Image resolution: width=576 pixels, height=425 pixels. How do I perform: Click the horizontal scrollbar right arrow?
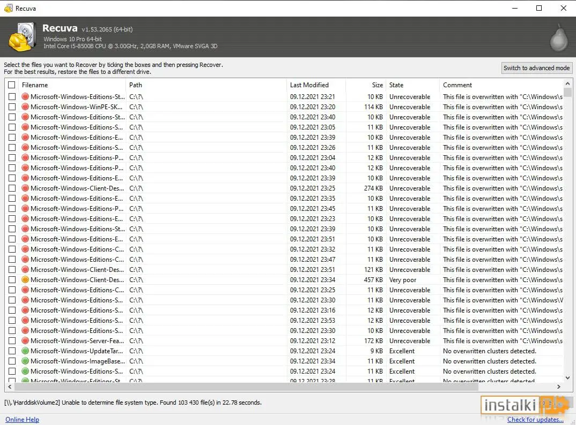559,386
